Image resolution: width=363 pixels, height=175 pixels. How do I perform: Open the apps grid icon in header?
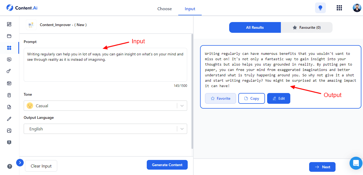click(x=339, y=8)
